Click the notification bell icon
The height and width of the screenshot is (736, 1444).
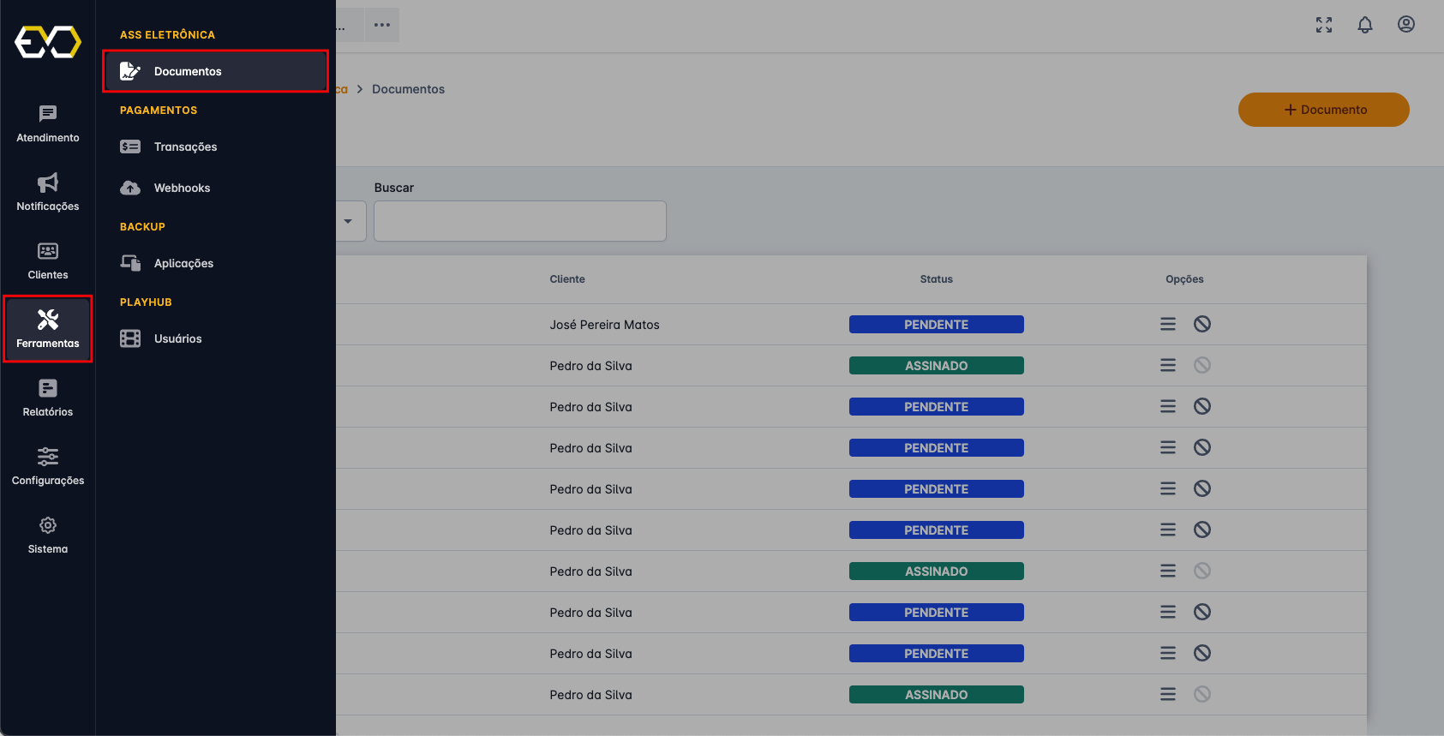pyautogui.click(x=1365, y=25)
